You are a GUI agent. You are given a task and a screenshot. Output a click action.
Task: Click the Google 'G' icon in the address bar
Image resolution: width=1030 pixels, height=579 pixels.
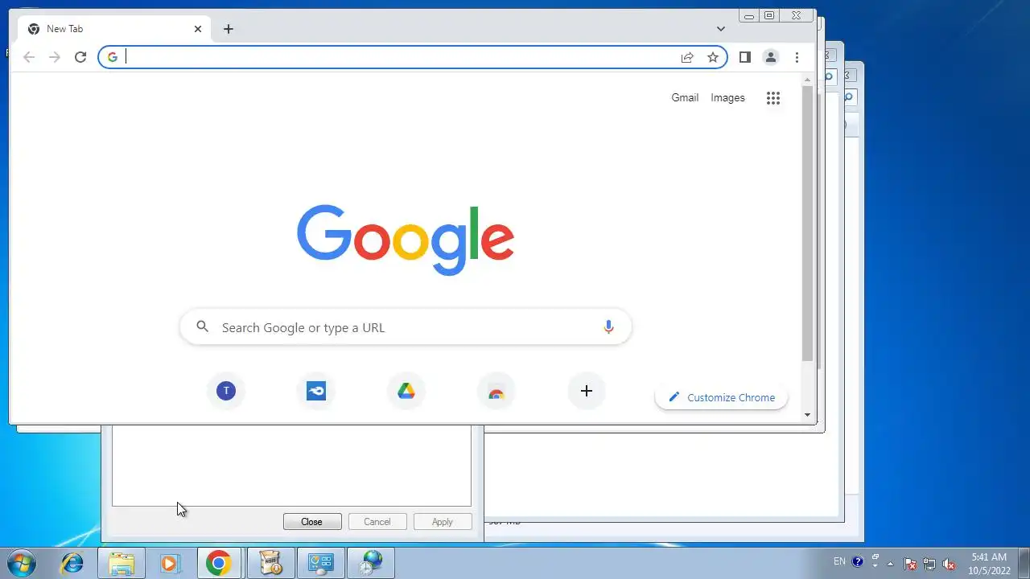(x=113, y=57)
